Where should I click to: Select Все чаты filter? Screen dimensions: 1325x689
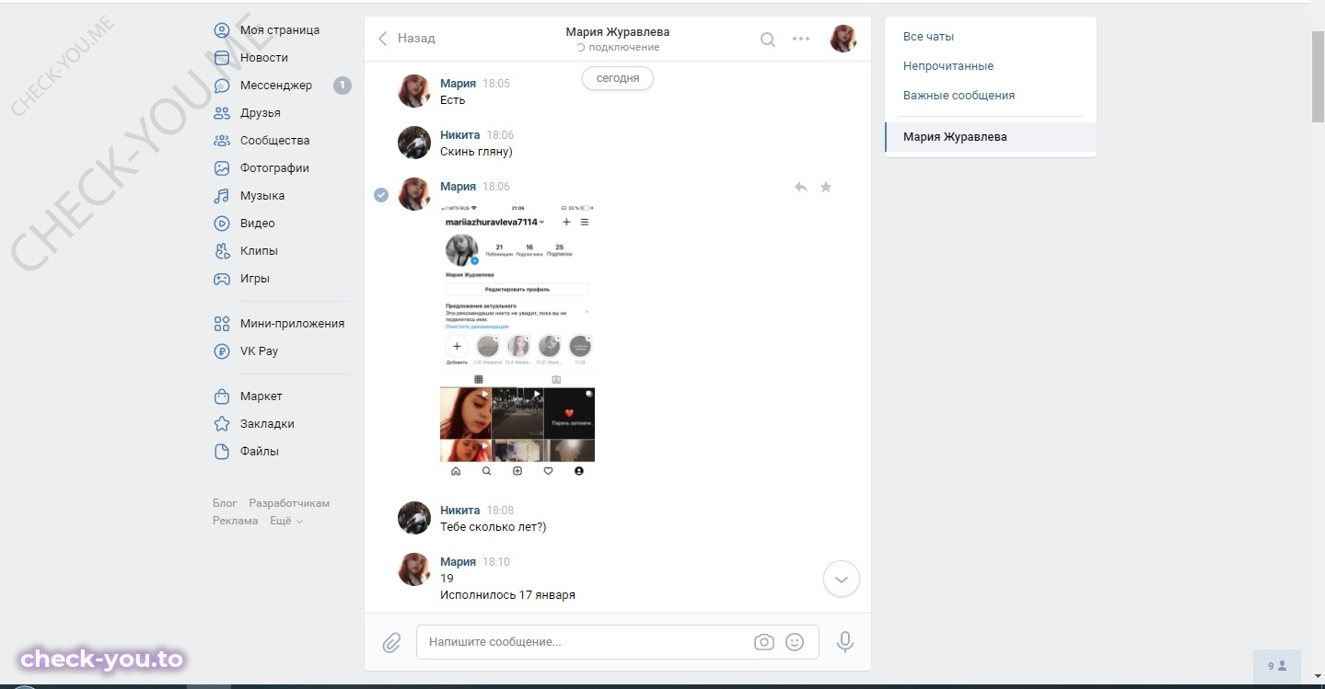click(928, 37)
